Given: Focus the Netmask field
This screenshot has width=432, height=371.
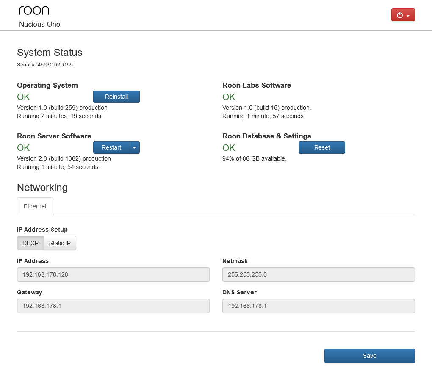Looking at the screenshot, I should click(x=318, y=274).
